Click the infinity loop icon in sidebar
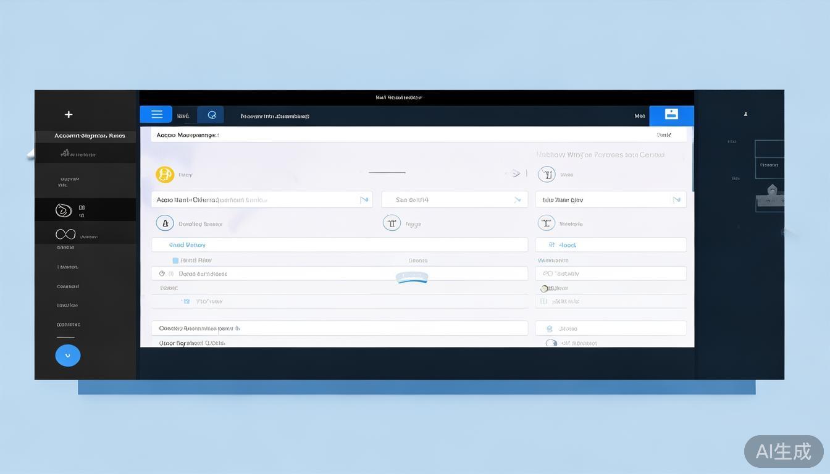The height and width of the screenshot is (474, 830). (x=65, y=235)
